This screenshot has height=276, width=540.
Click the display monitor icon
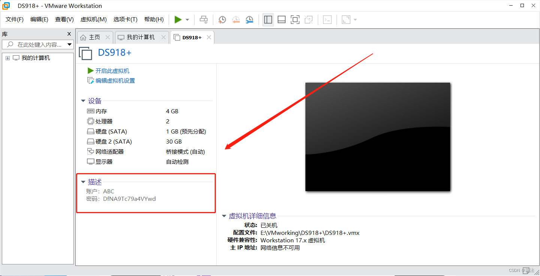91,162
